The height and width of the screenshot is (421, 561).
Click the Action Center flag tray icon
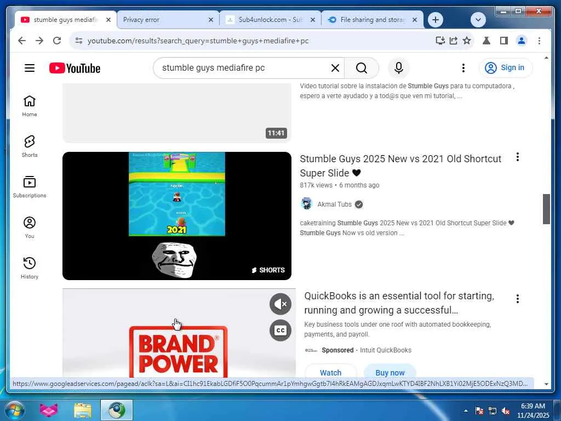coord(479,411)
